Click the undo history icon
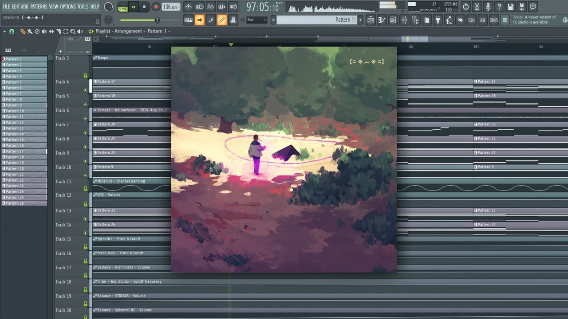Viewport: 568px width, 319px height. 465,7
